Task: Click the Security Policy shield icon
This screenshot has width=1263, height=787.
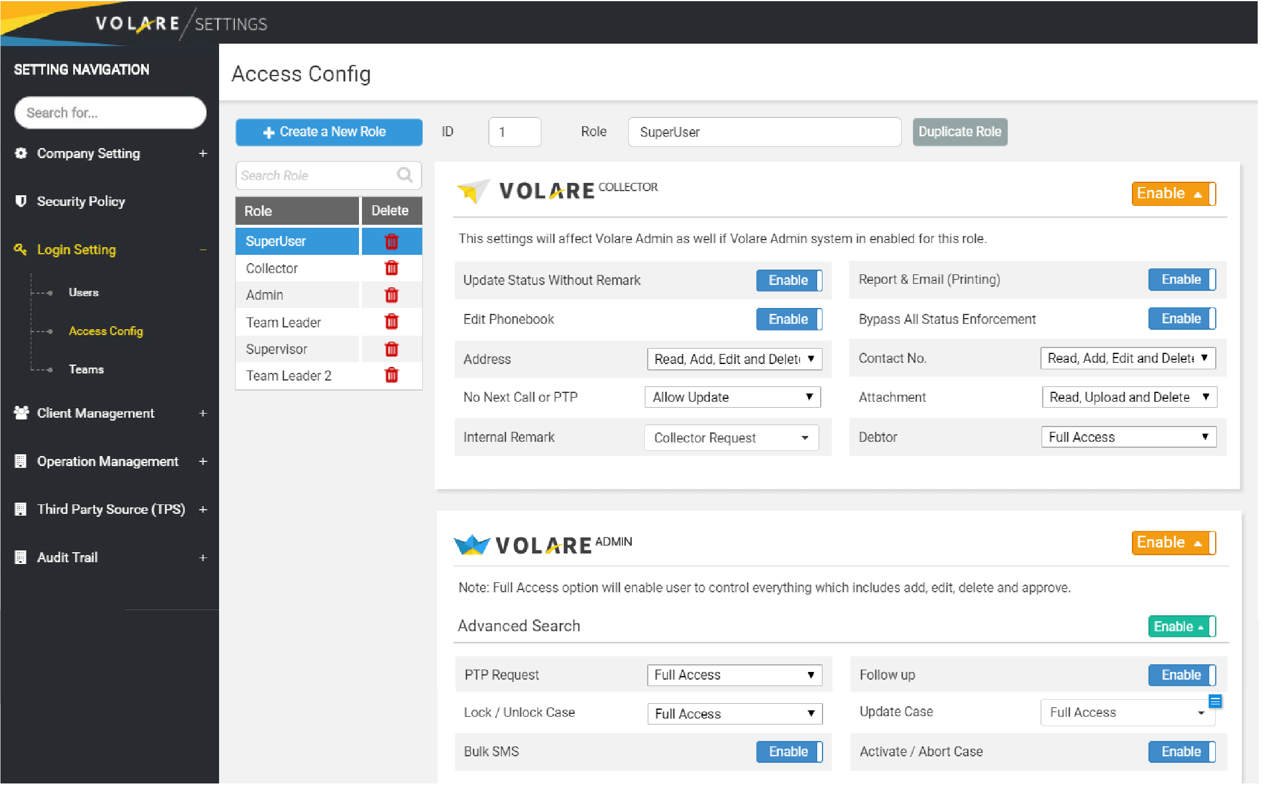Action: pos(21,201)
